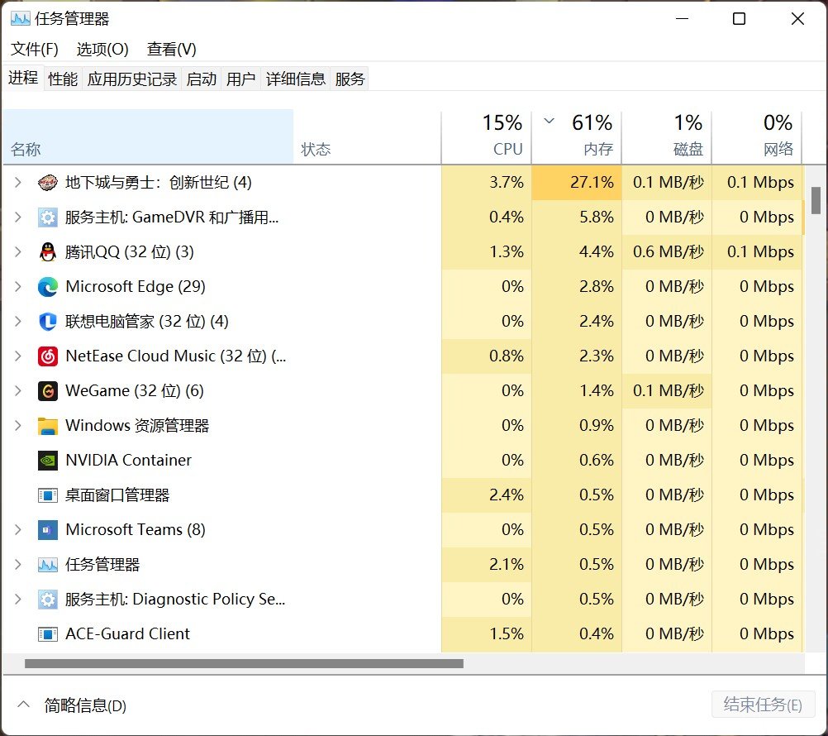Click the 桌面窗口管理器 icon
Screen dimensions: 828x736
click(x=48, y=495)
